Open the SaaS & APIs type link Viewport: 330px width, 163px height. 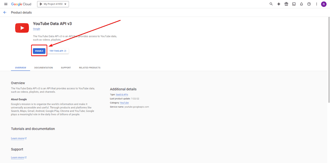click(122, 95)
